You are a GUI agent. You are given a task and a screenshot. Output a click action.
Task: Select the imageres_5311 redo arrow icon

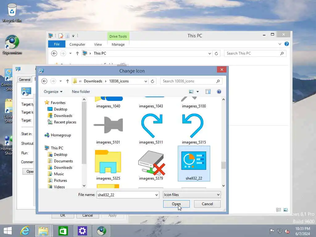pyautogui.click(x=152, y=126)
